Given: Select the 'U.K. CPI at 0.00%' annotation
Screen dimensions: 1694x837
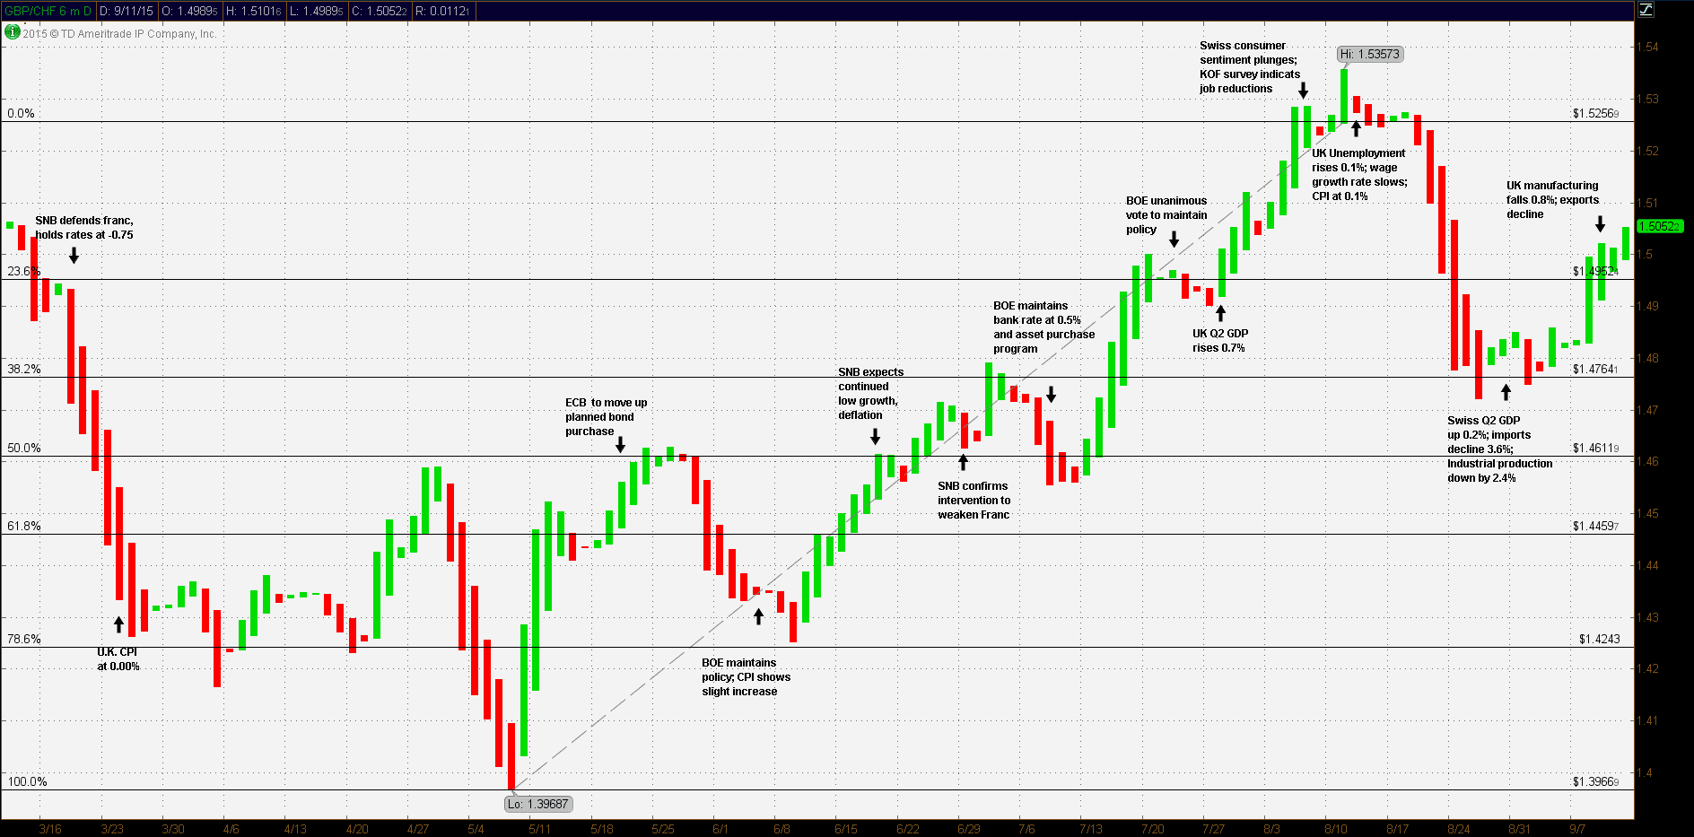Looking at the screenshot, I should (118, 658).
